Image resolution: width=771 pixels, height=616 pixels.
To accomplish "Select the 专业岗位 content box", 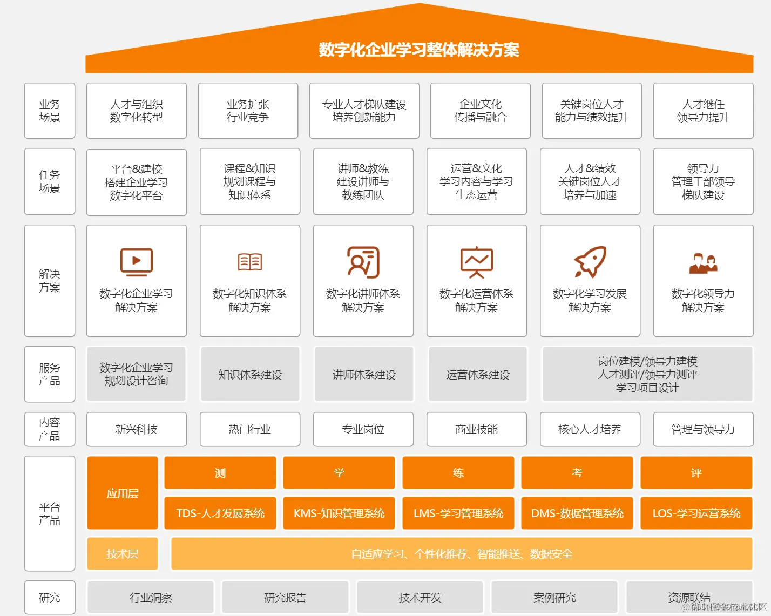I will pos(363,429).
